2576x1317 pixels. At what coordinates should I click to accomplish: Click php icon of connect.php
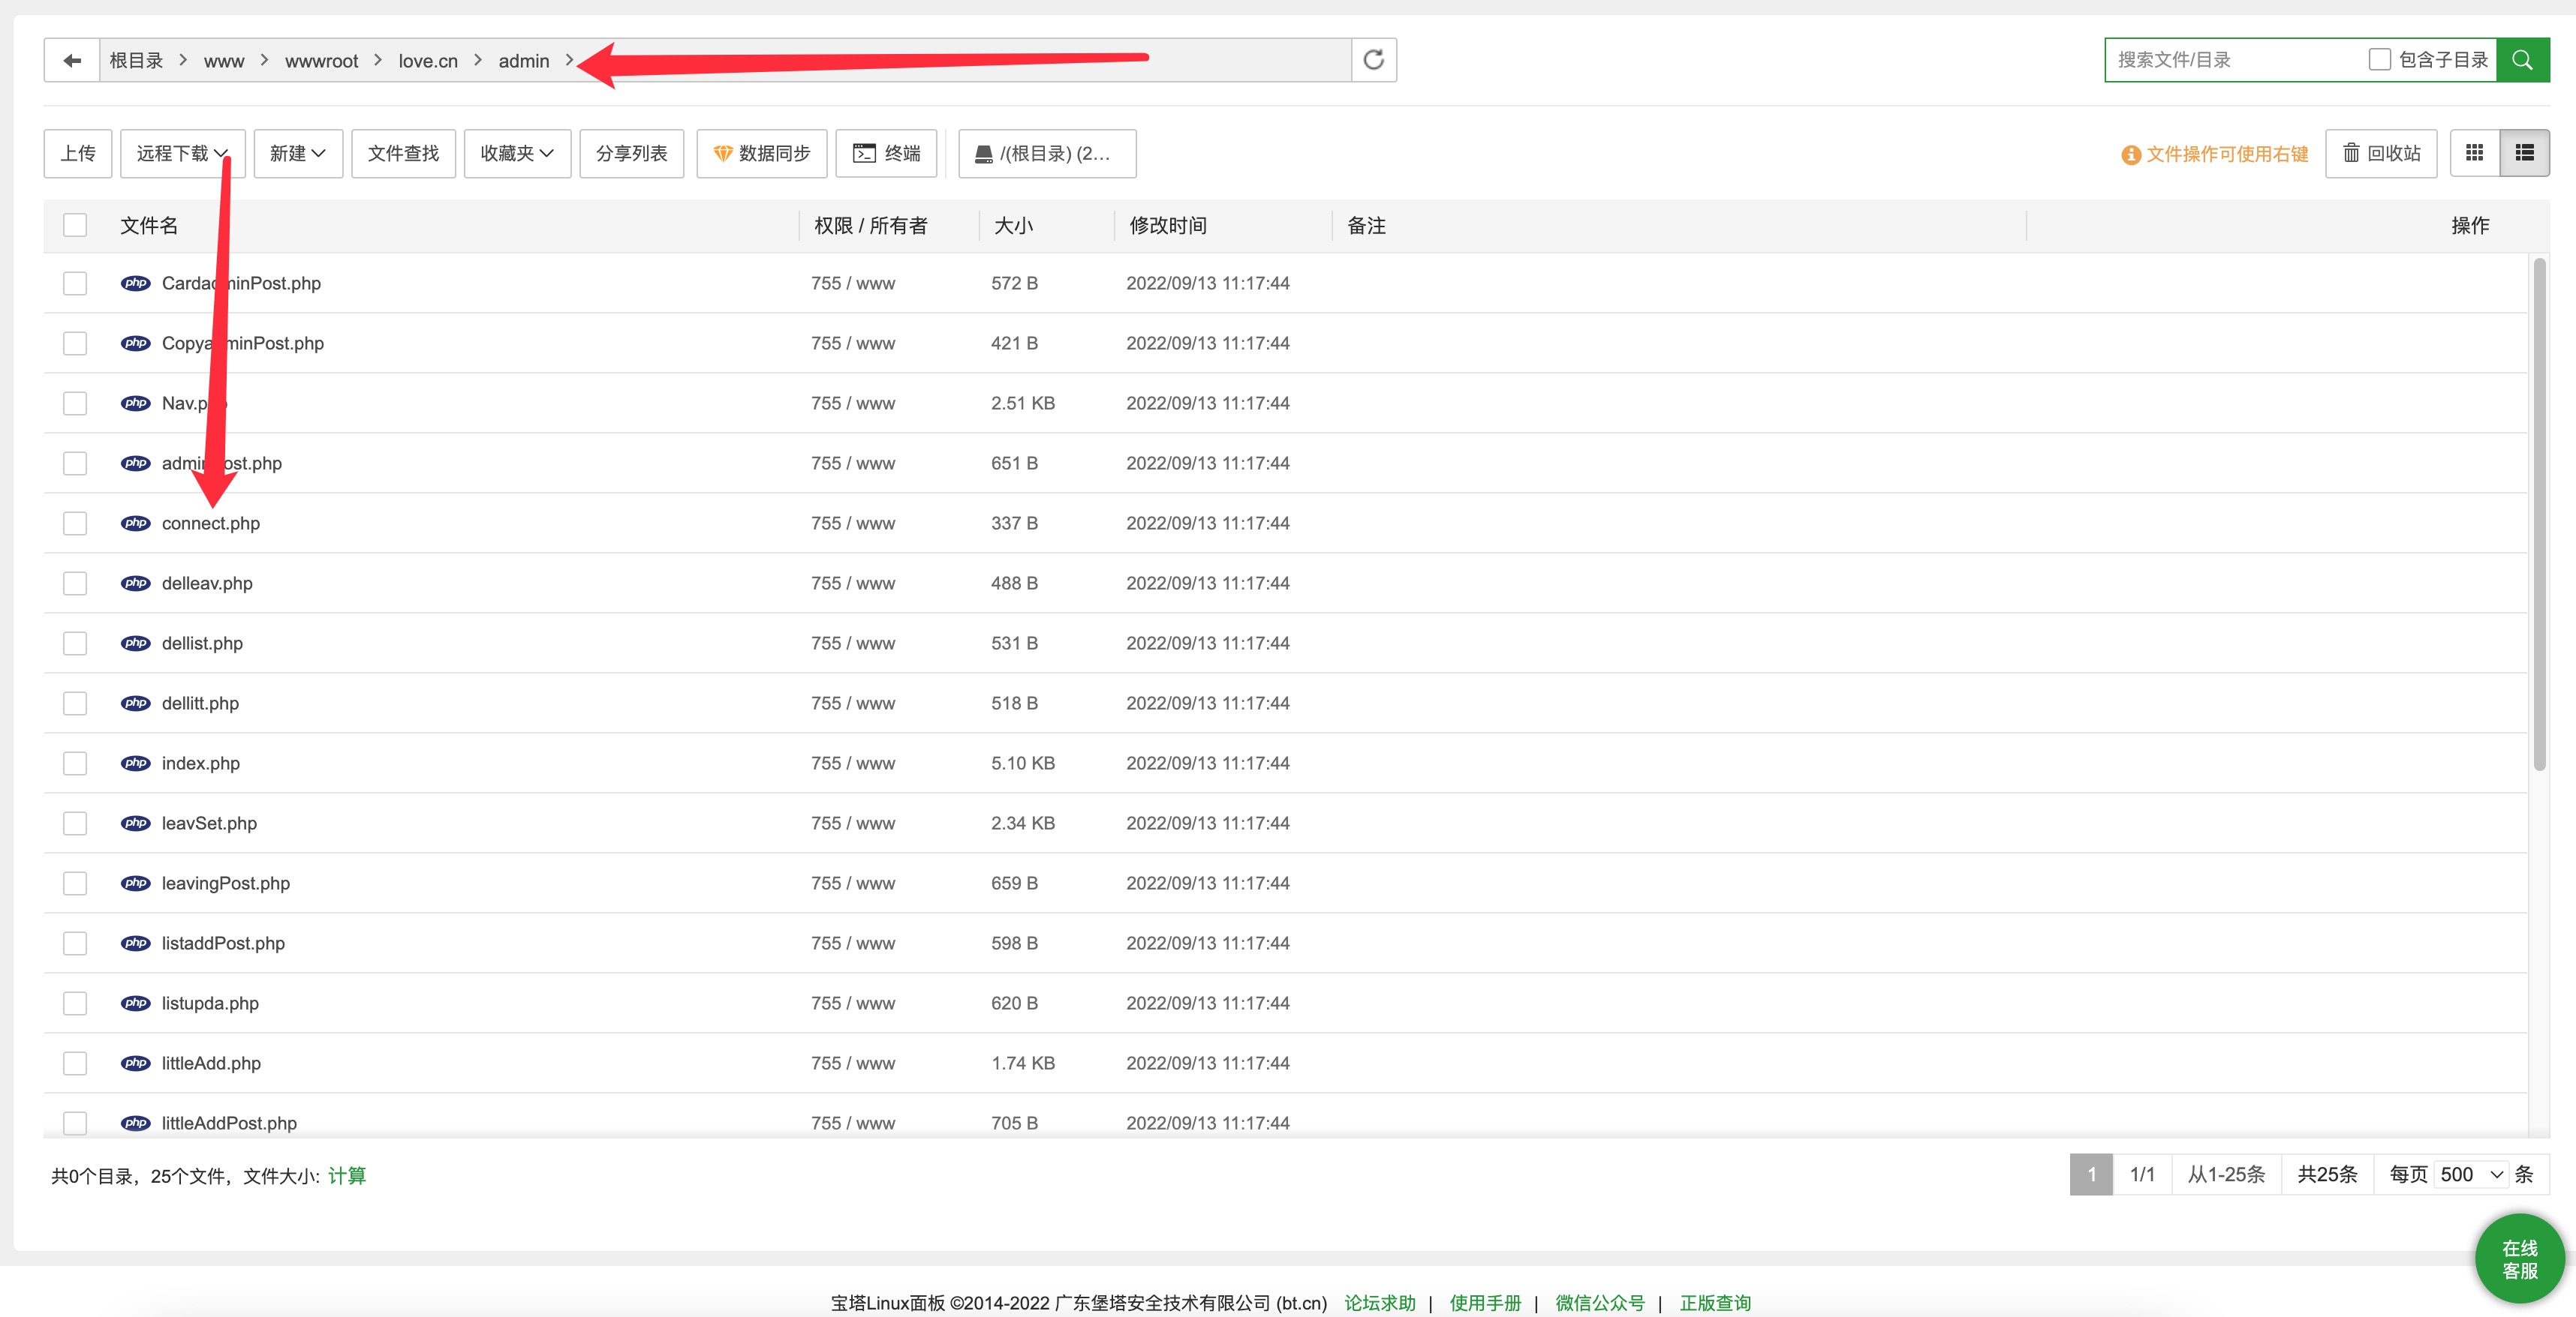(x=136, y=523)
